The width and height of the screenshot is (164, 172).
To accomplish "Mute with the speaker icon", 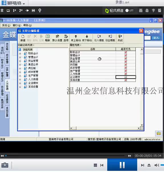I will pos(157,165).
